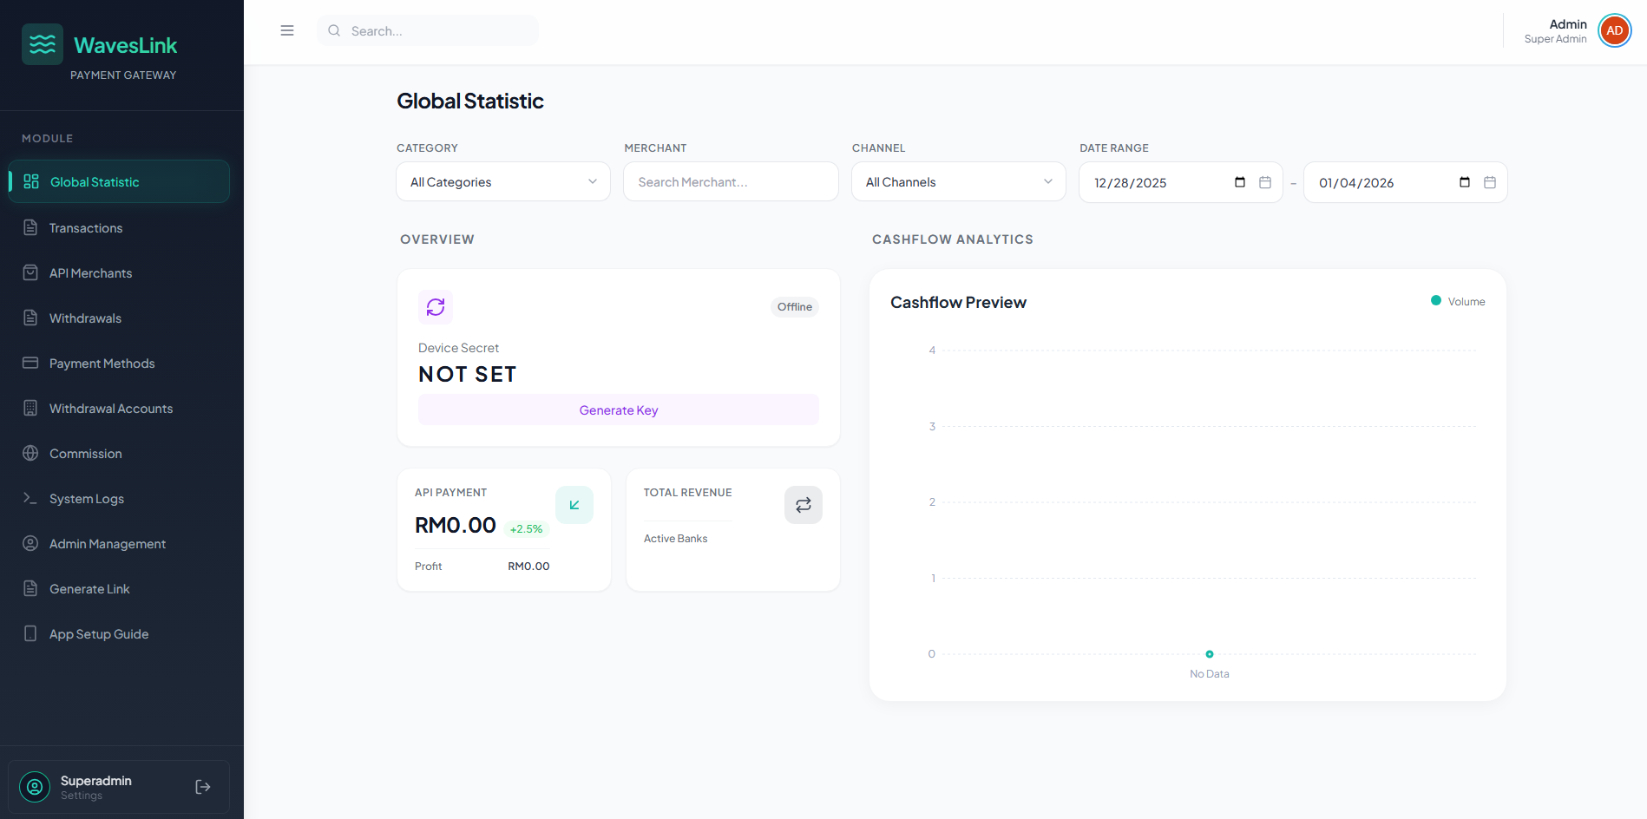Open the API Merchants module icon

31,272
